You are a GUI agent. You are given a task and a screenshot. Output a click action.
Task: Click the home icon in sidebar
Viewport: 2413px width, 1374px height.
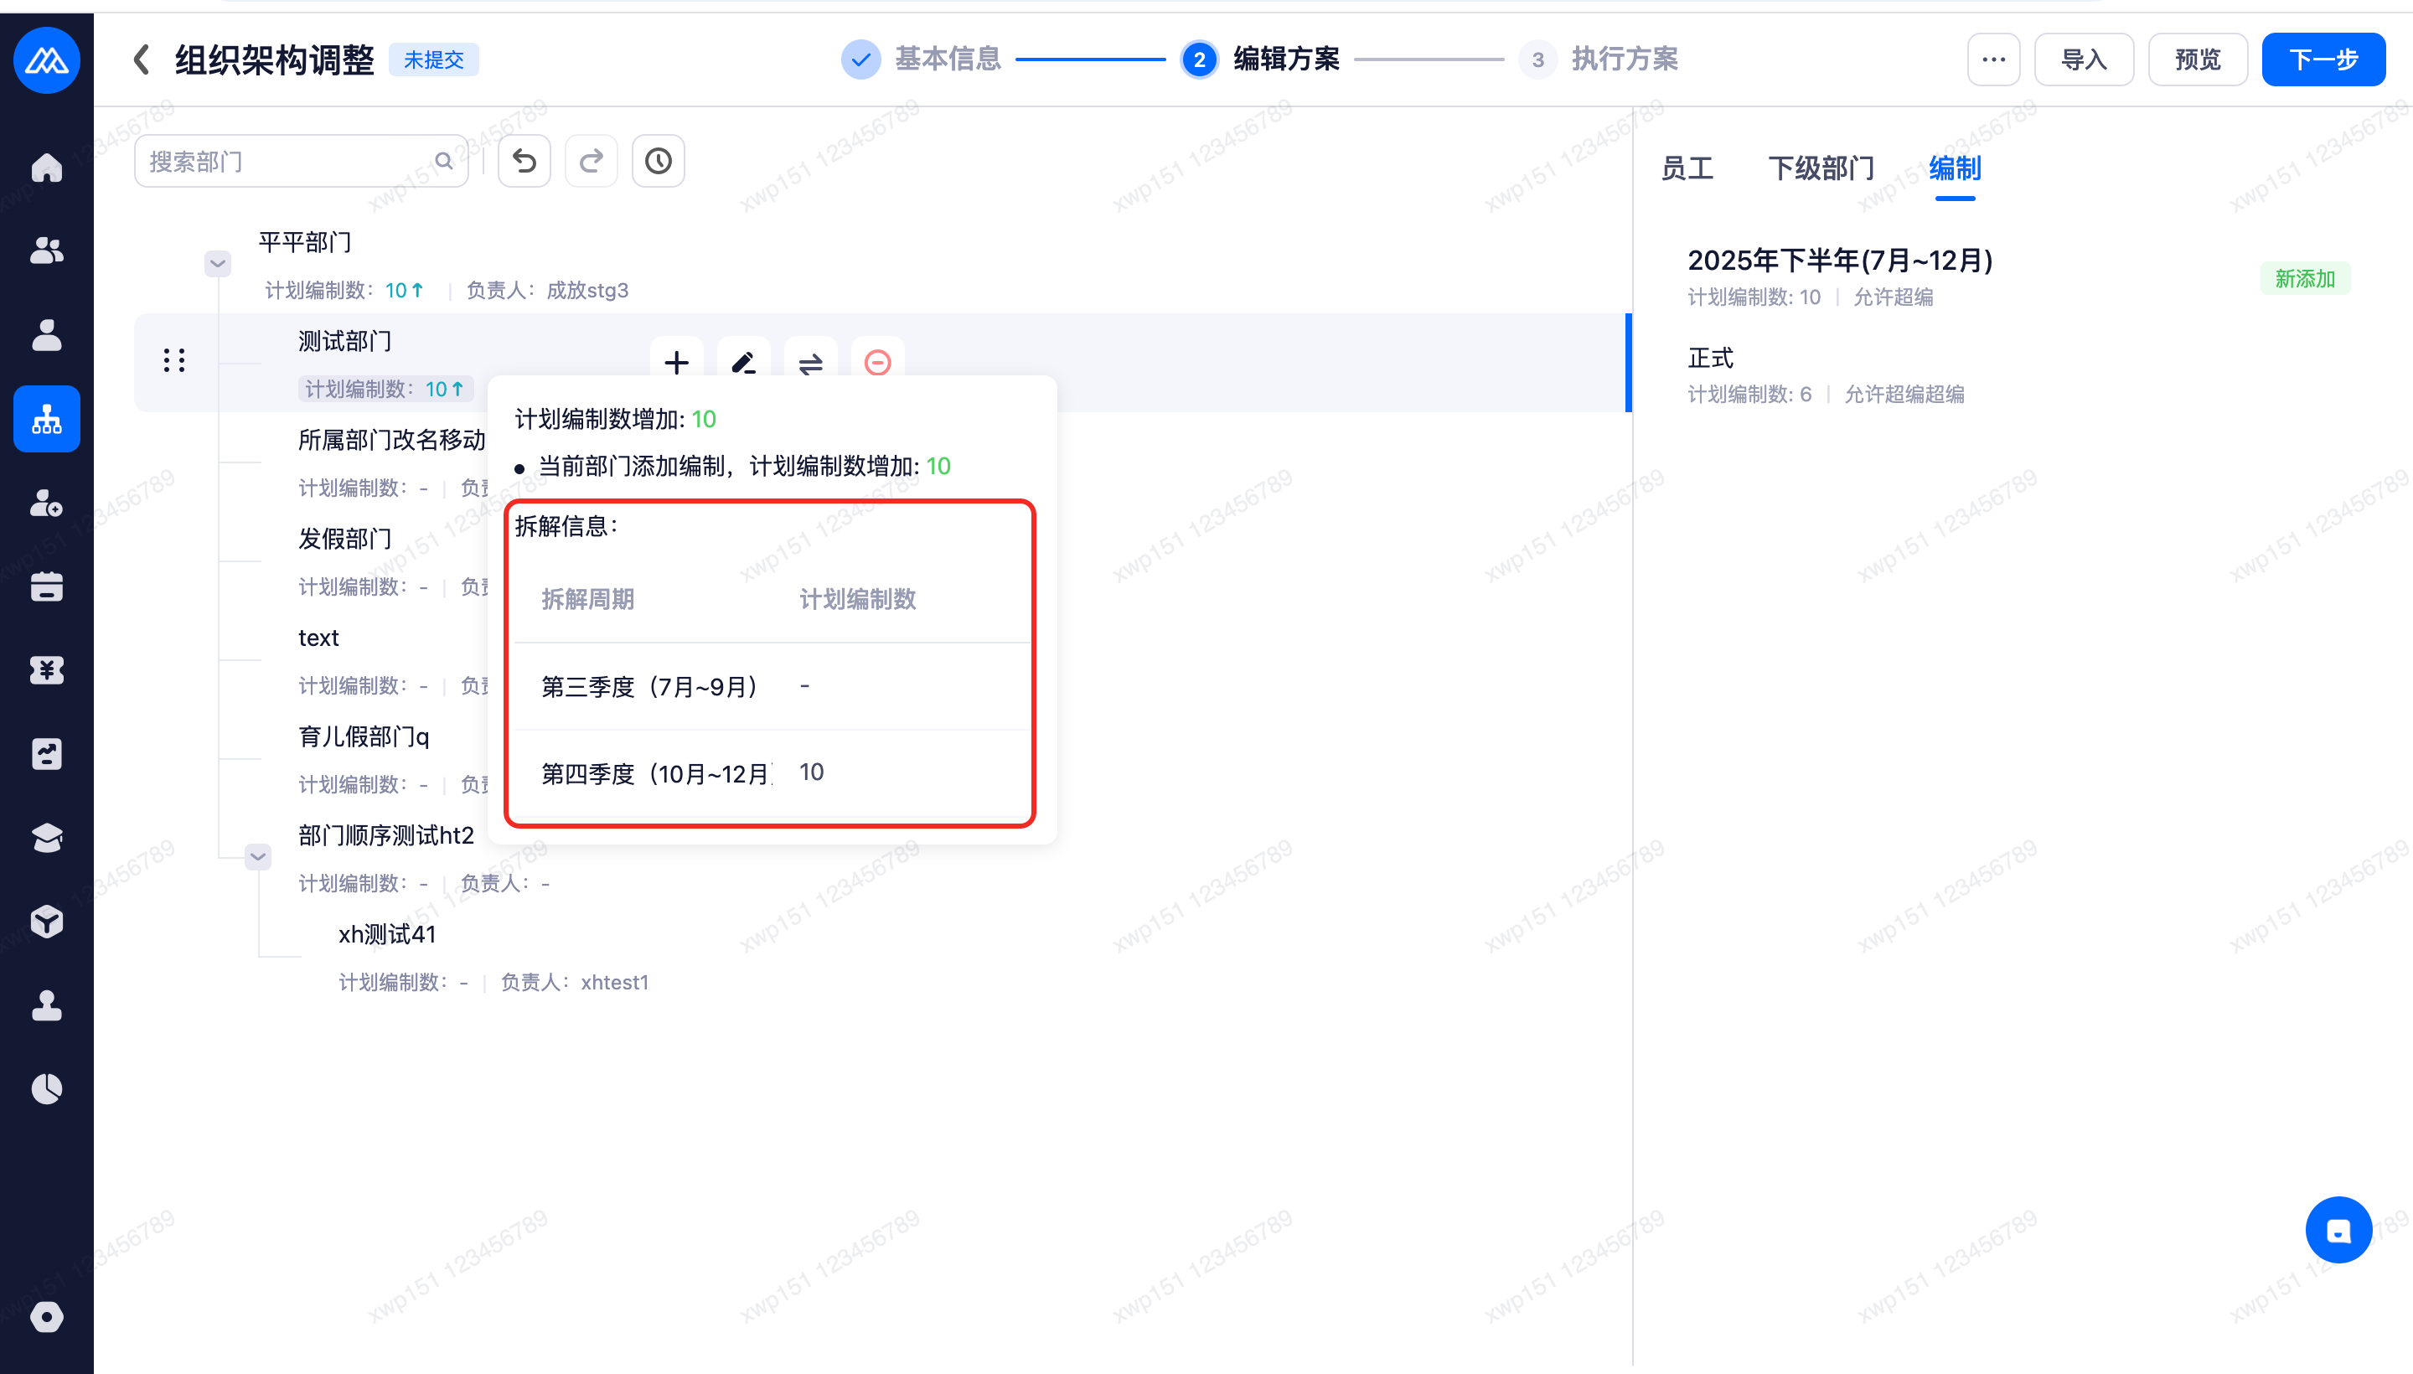(46, 168)
